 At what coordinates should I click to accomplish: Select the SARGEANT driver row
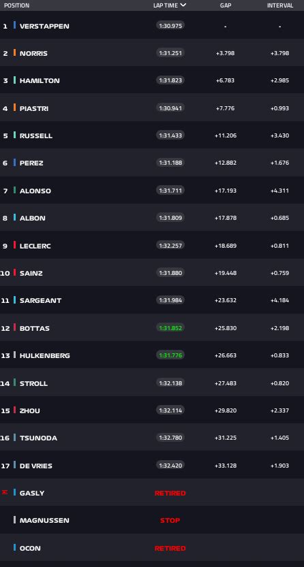[x=152, y=299]
